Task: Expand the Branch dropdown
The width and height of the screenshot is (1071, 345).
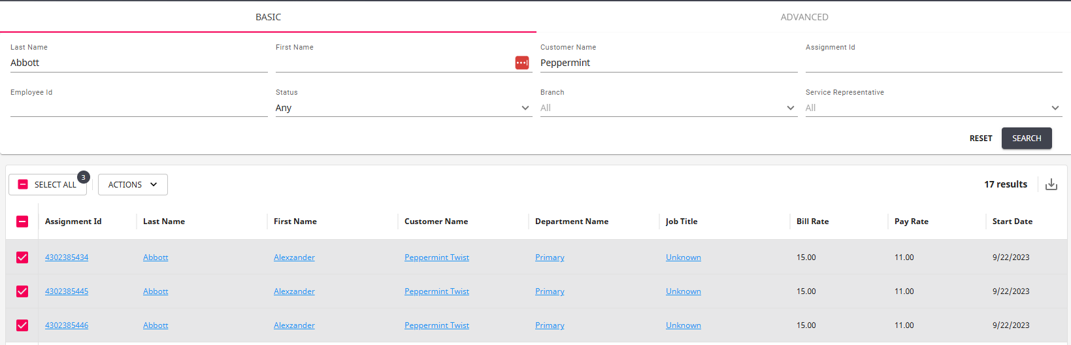Action: click(668, 108)
